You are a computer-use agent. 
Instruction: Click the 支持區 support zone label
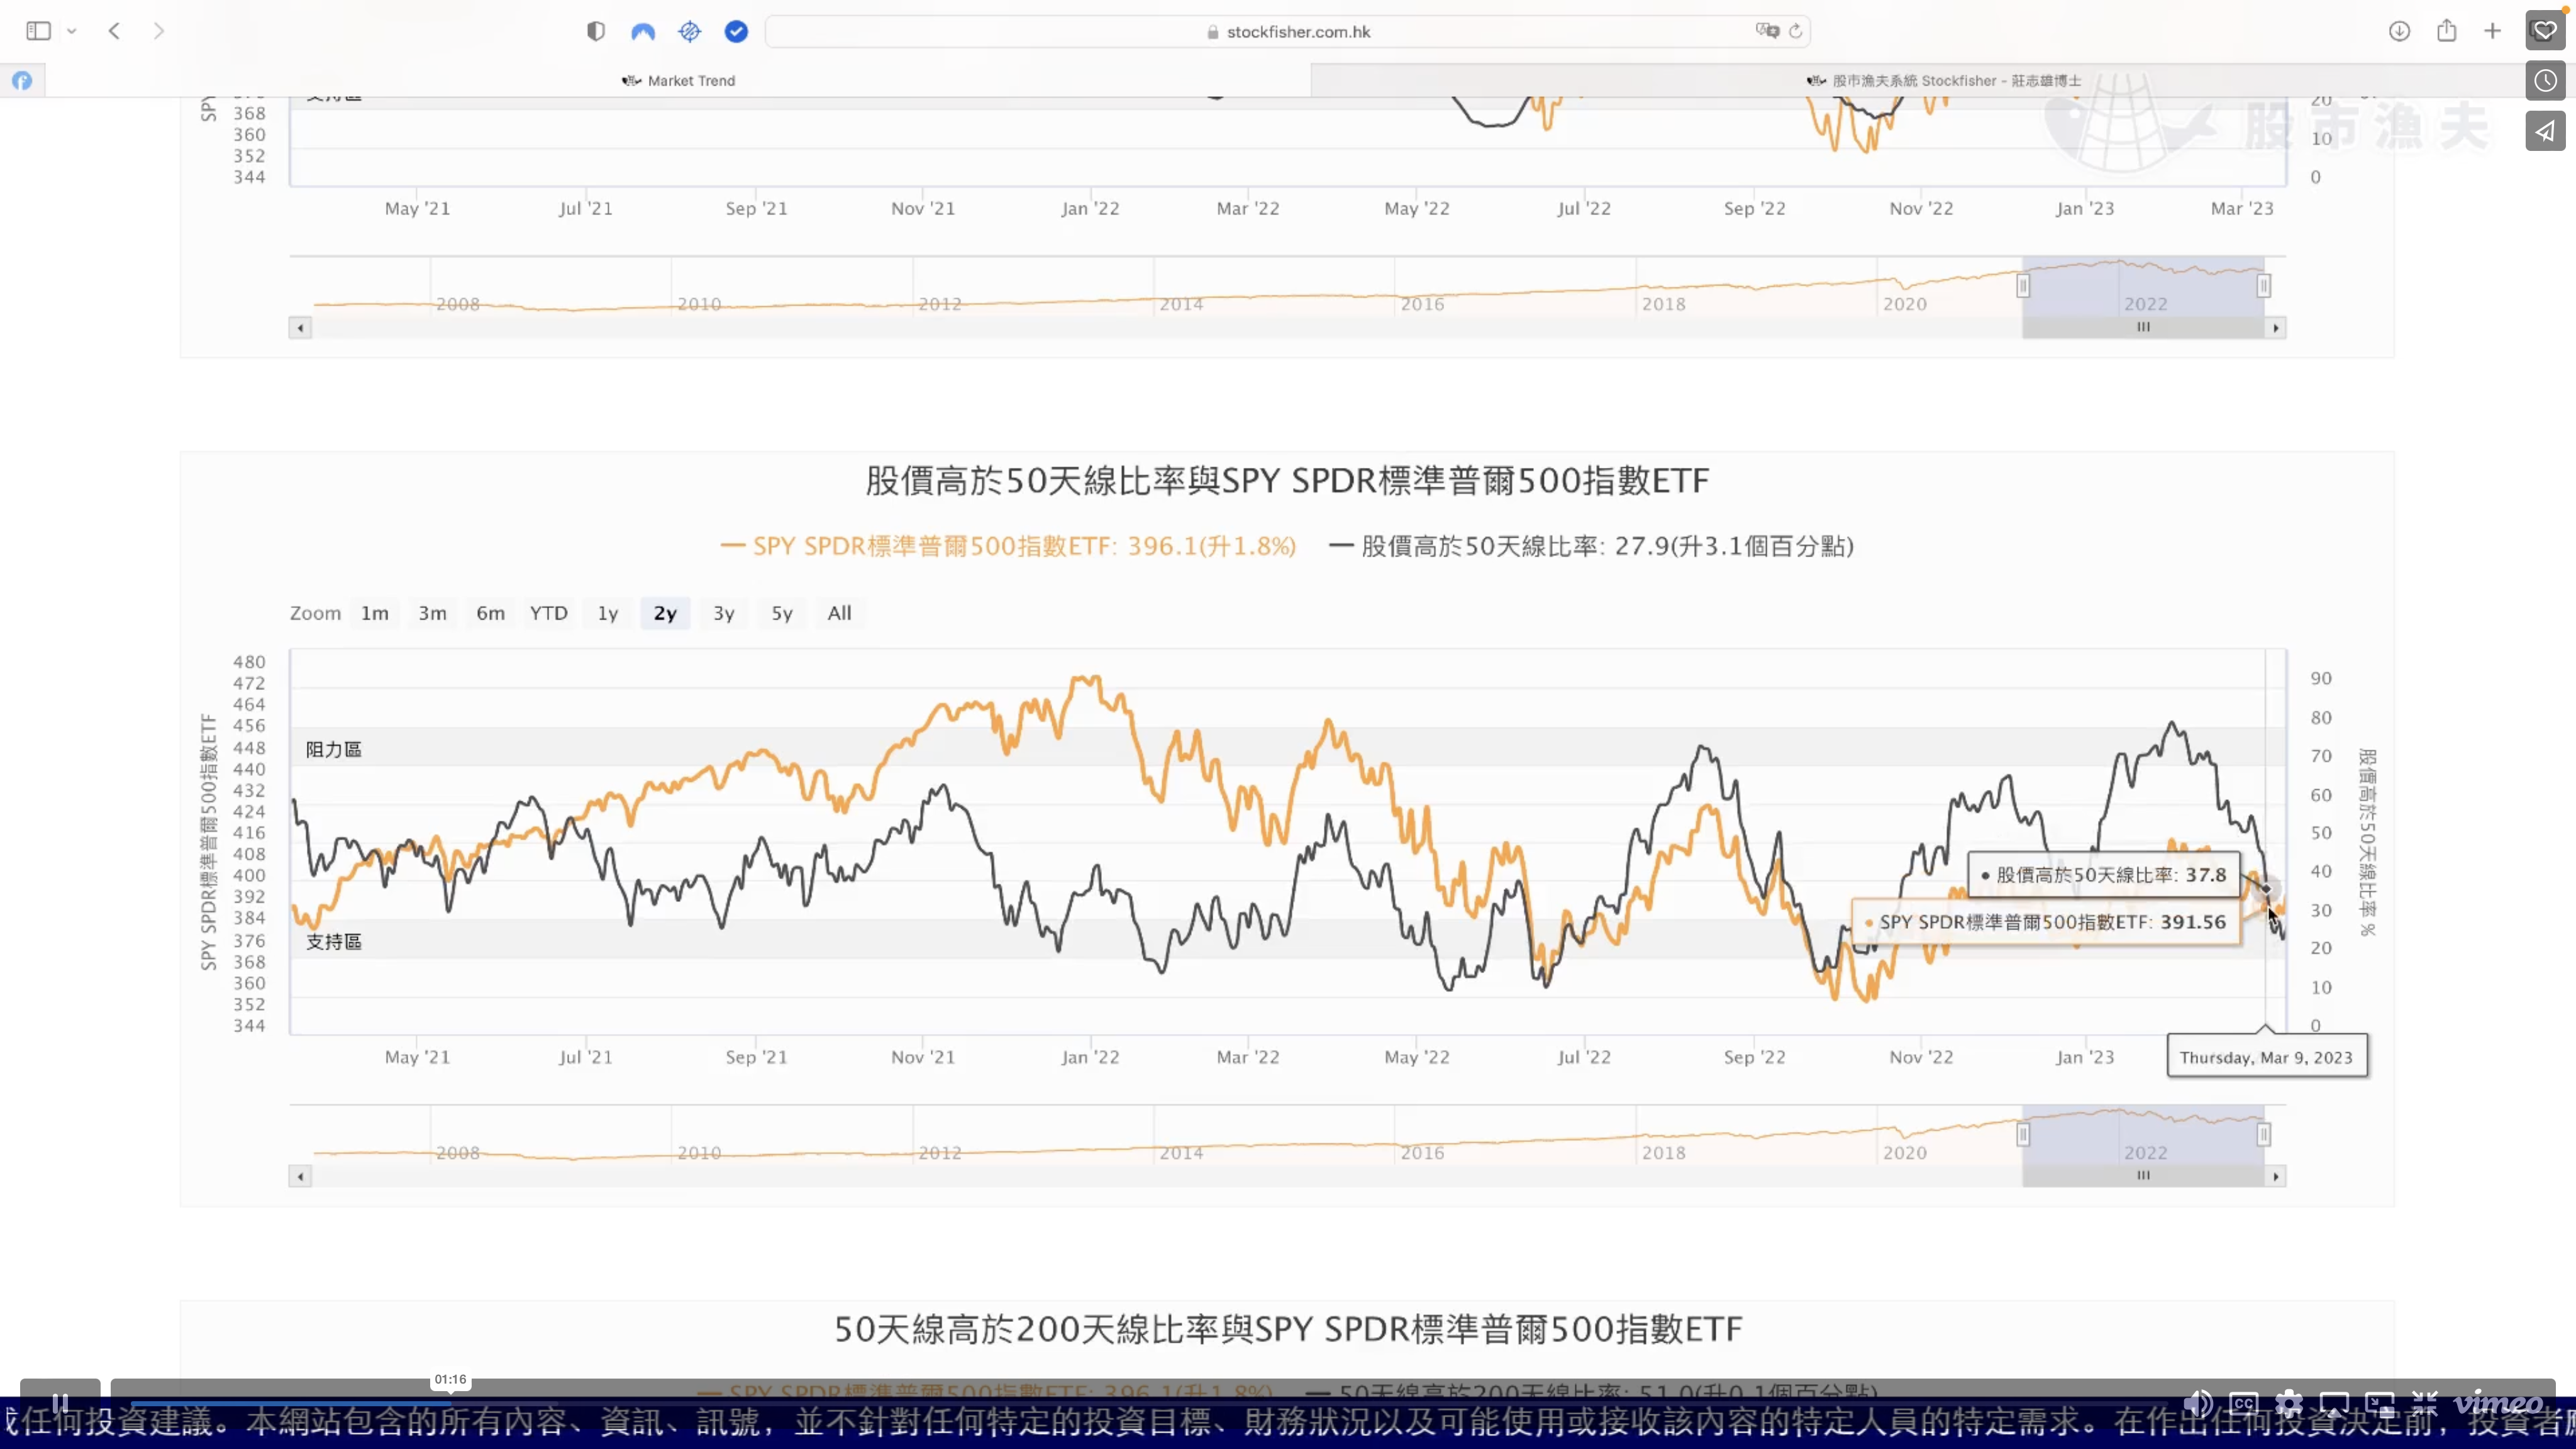click(x=334, y=941)
